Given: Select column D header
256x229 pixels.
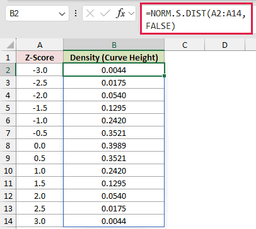Looking at the screenshot, I should [x=224, y=45].
